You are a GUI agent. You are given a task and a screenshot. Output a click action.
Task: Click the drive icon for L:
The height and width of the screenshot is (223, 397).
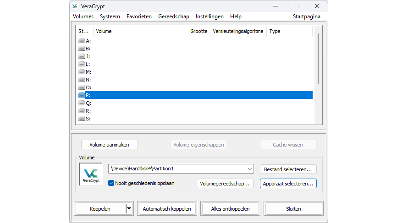82,64
